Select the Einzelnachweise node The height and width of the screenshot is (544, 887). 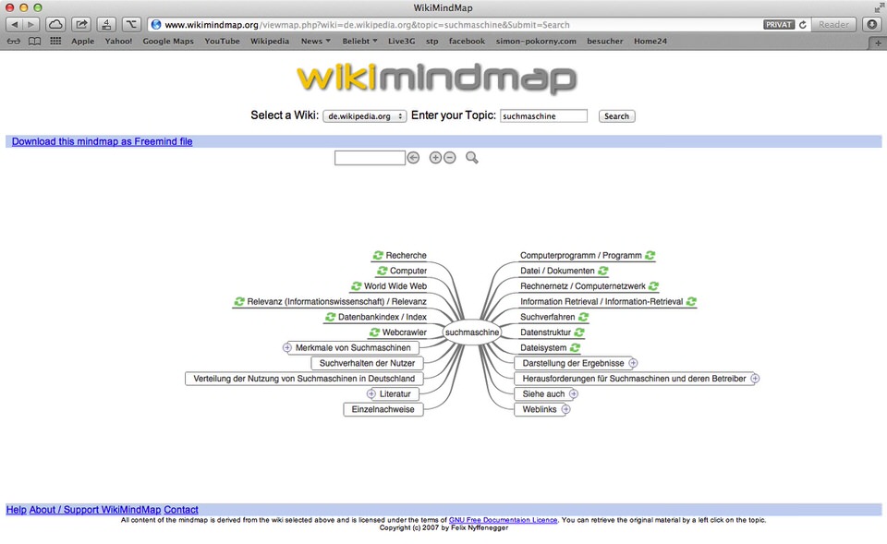pyautogui.click(x=383, y=409)
